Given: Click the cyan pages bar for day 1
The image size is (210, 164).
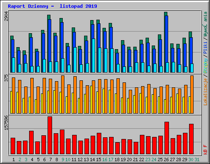Looking at the screenshot, I should 14,65.
